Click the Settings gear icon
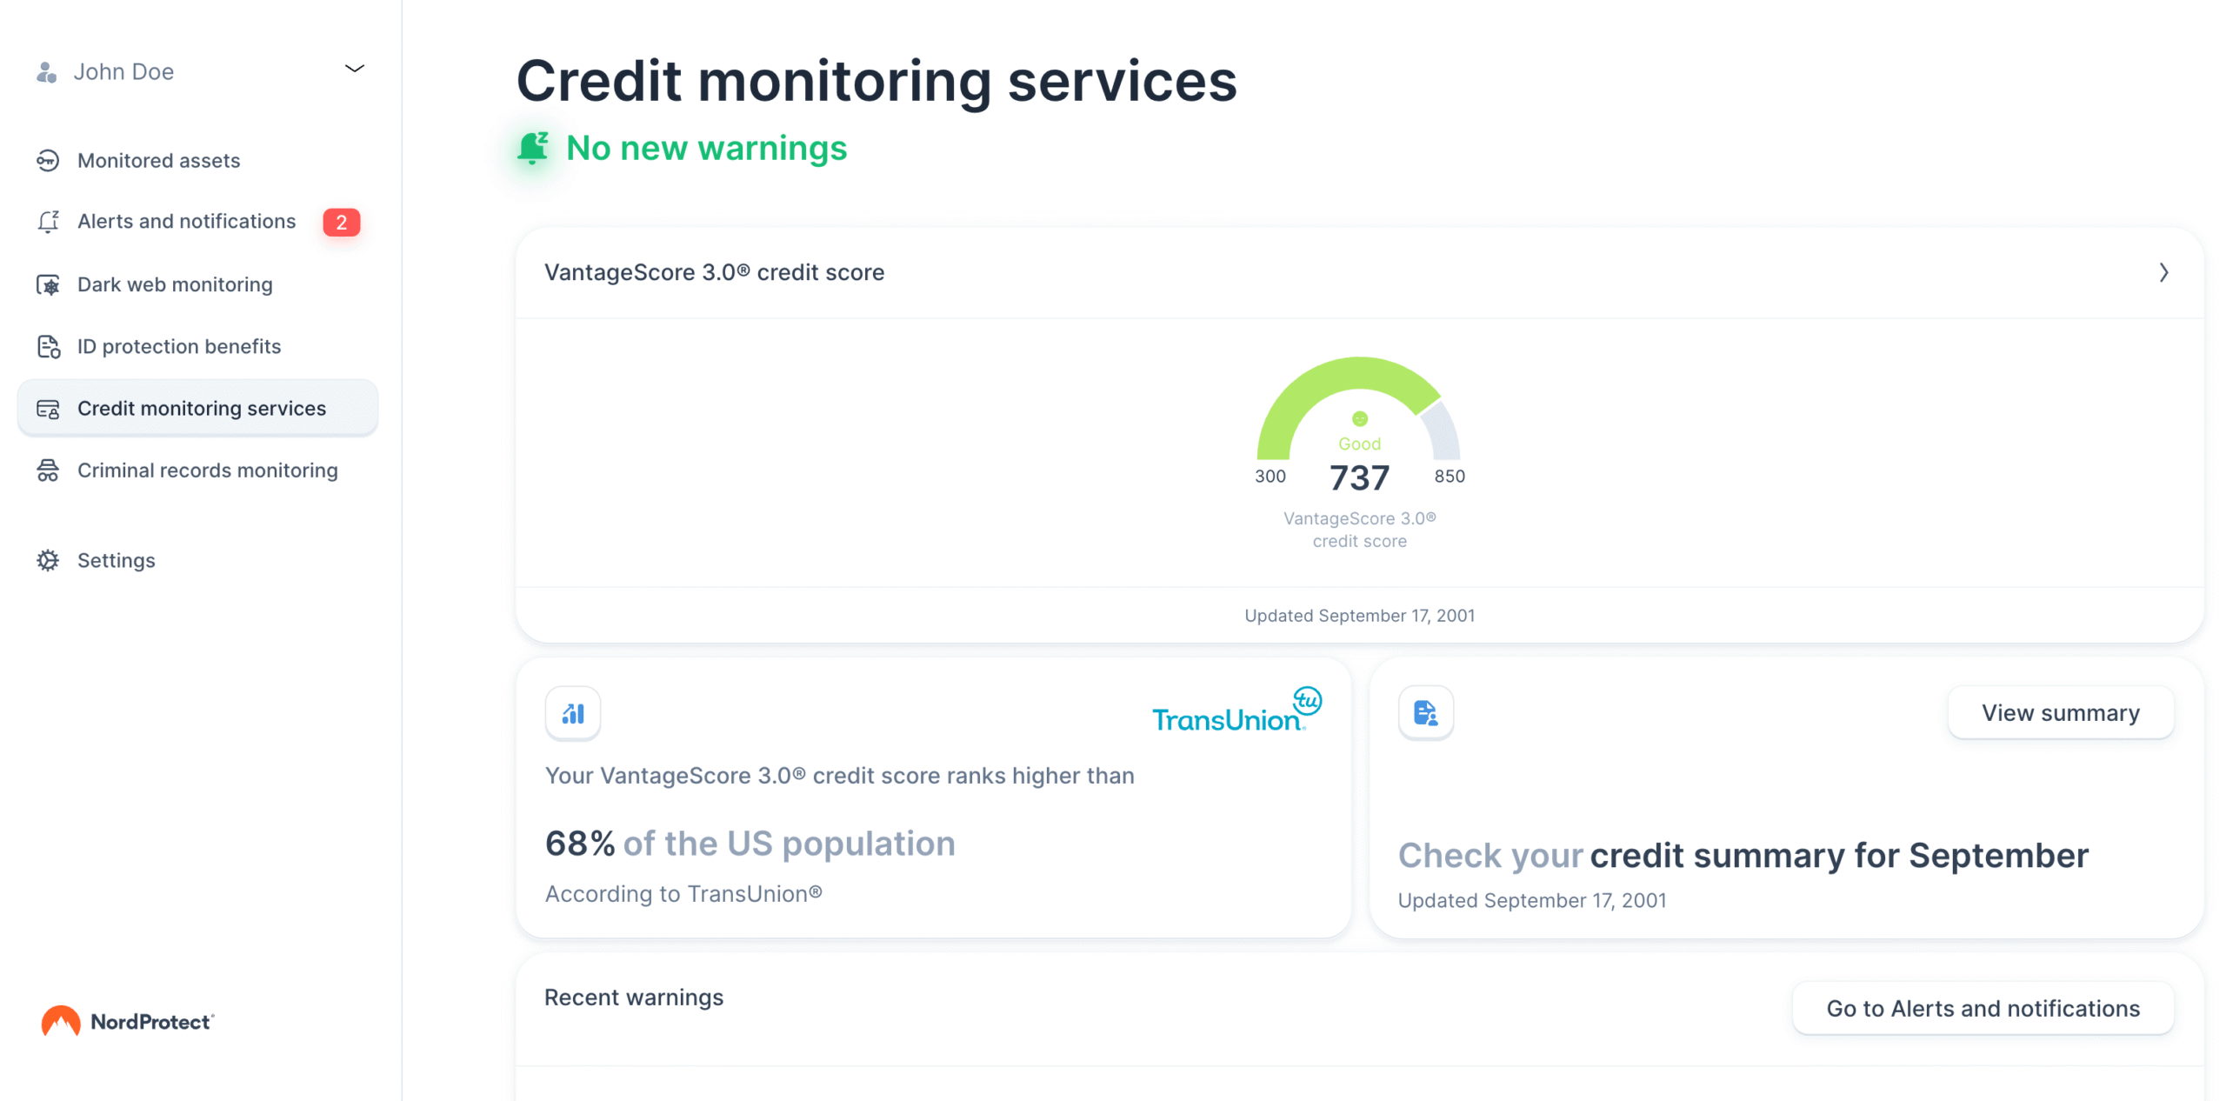2226x1101 pixels. [48, 560]
